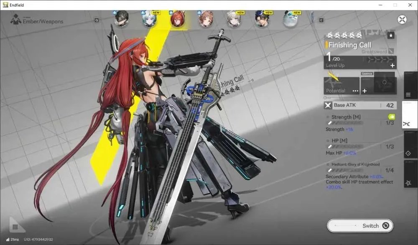This screenshot has width=418, height=245.
Task: Close the weapons screen with X icon
Action: click(x=402, y=20)
